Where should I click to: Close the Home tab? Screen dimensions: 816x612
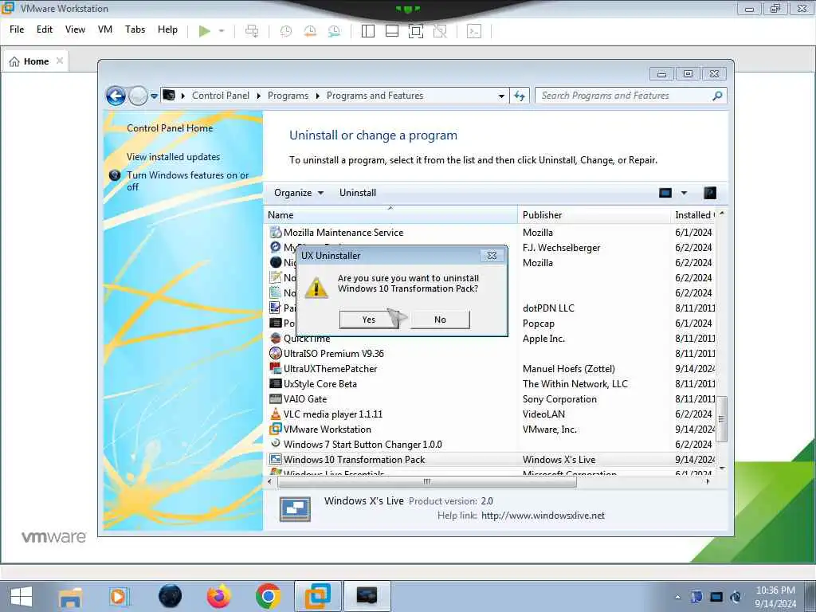tap(60, 61)
